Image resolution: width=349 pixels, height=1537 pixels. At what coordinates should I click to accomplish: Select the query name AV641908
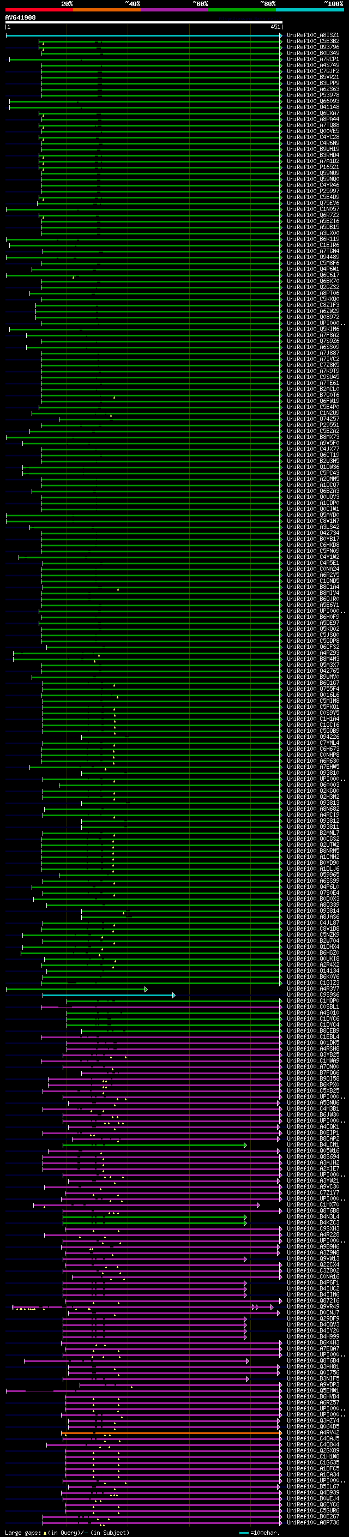pos(20,17)
